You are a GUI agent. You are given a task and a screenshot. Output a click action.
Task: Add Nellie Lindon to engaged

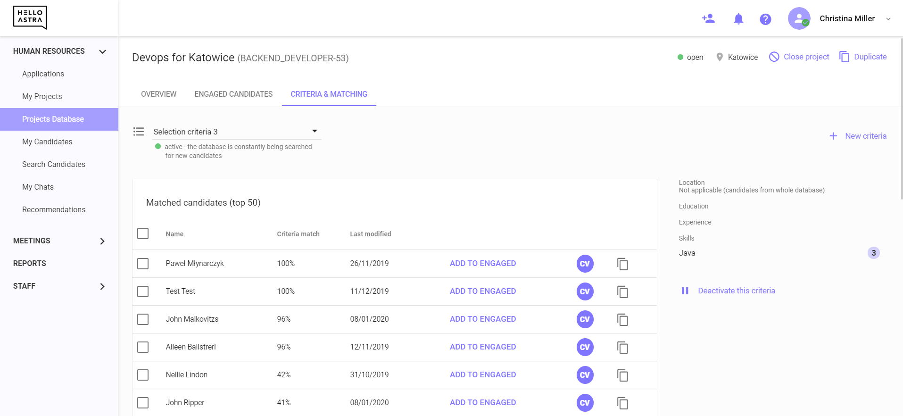[x=483, y=374]
